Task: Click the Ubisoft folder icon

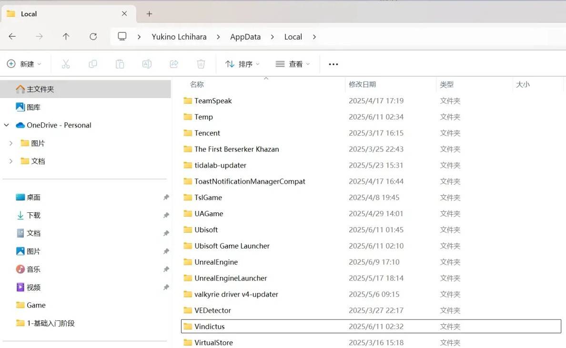Action: click(x=188, y=230)
